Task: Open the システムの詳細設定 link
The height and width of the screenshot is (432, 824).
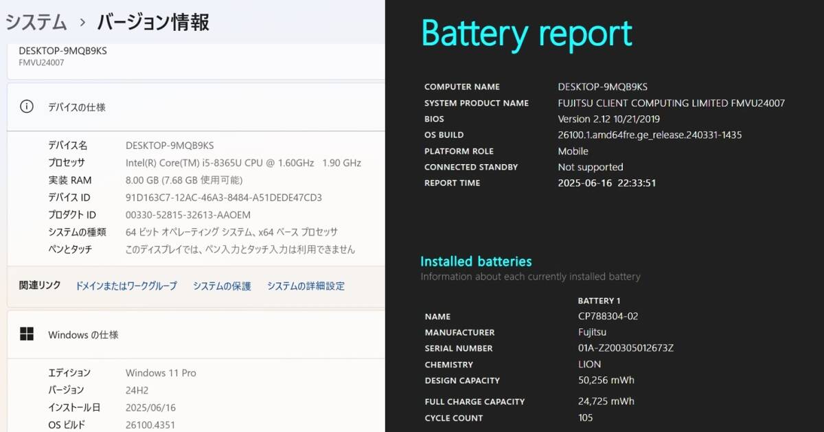Action: coord(306,286)
